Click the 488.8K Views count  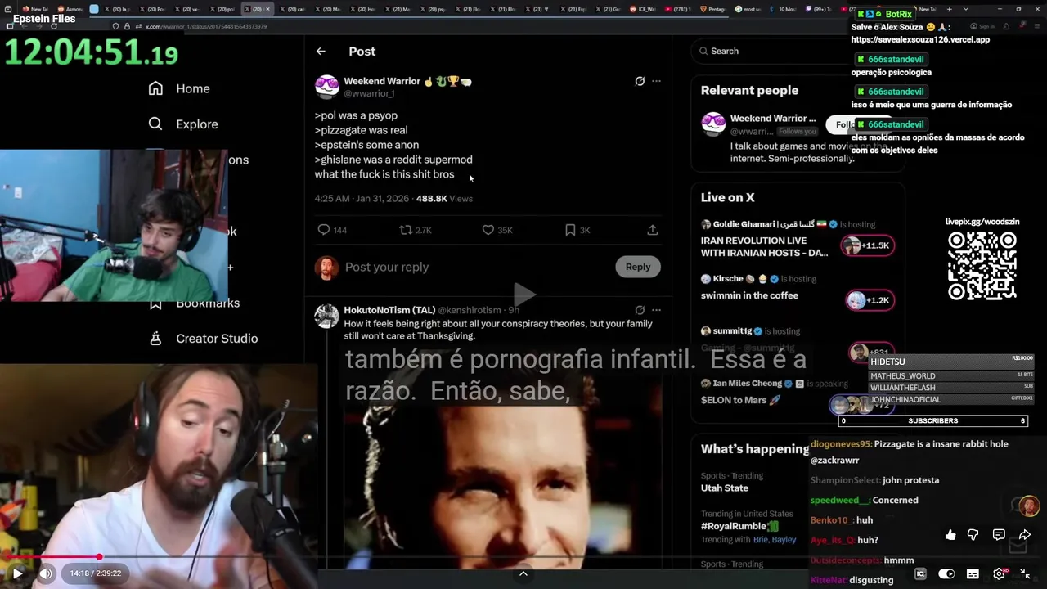(444, 199)
